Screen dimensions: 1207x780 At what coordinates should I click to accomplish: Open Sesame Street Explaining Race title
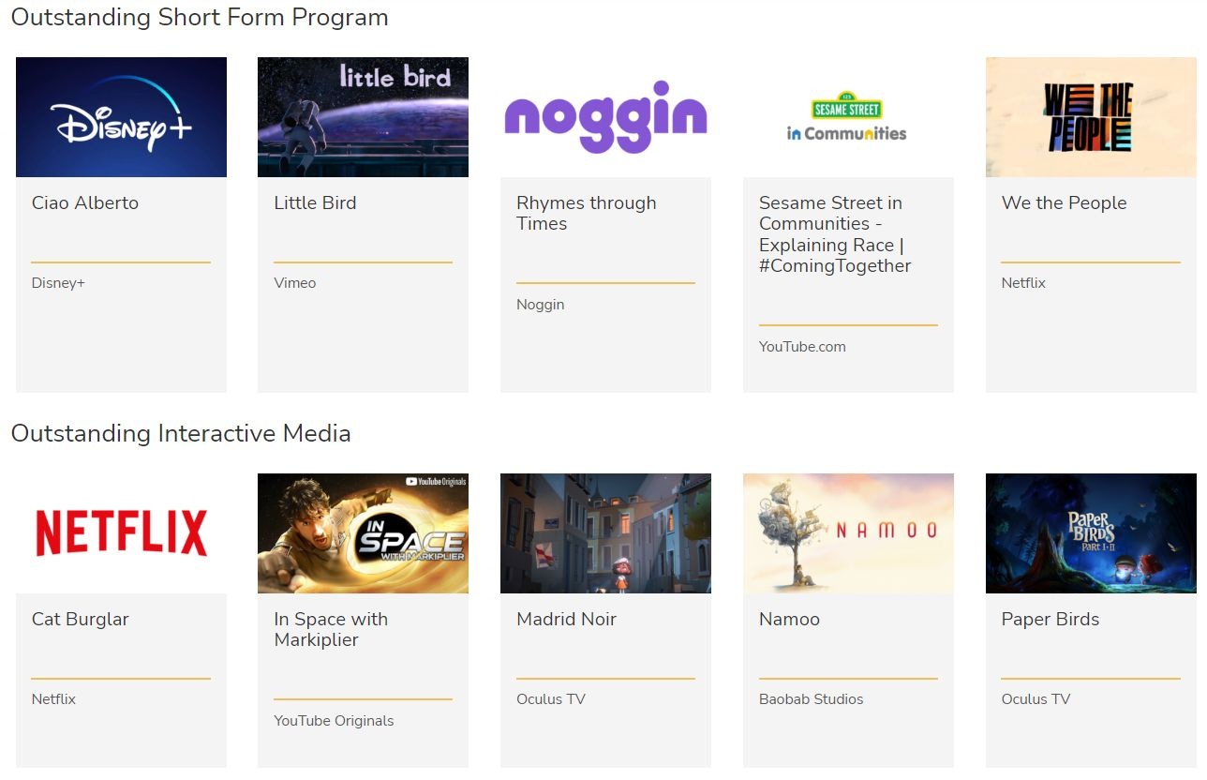[834, 234]
